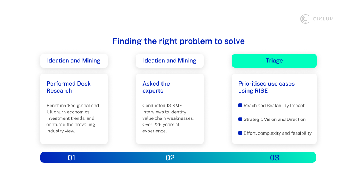This screenshot has width=357, height=177.
Task: Click step 02 on the progress bar
Action: (170, 158)
